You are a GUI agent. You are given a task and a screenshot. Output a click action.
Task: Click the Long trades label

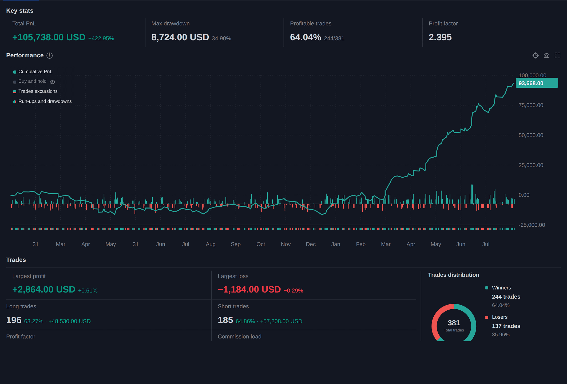(x=21, y=306)
